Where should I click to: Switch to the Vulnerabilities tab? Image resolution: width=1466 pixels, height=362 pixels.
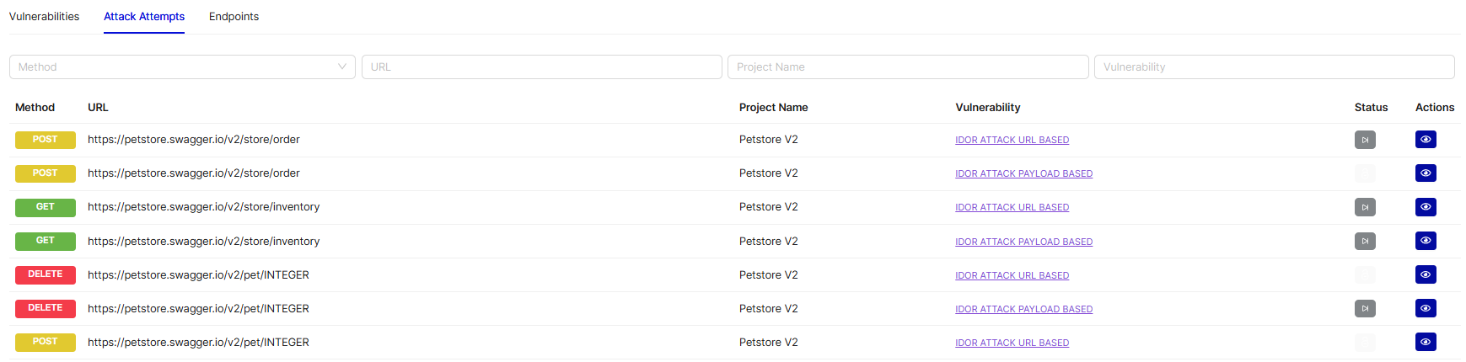click(44, 17)
